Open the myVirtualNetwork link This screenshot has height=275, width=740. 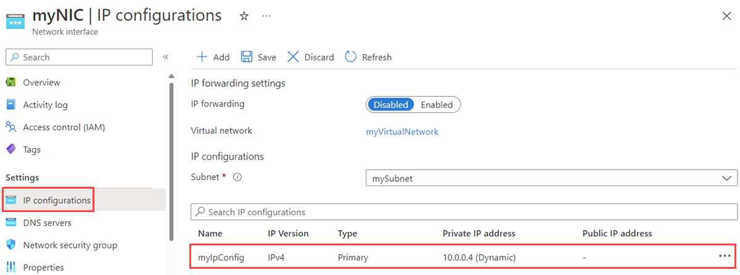402,131
